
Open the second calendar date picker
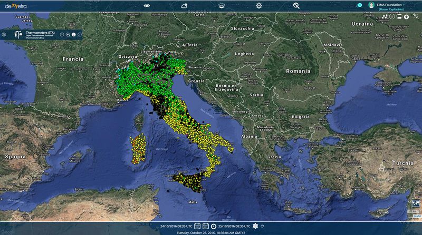click(x=206, y=226)
